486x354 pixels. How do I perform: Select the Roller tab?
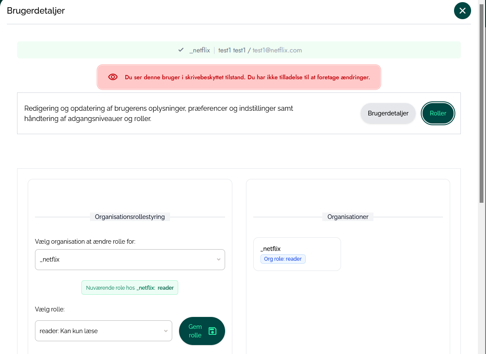point(438,113)
